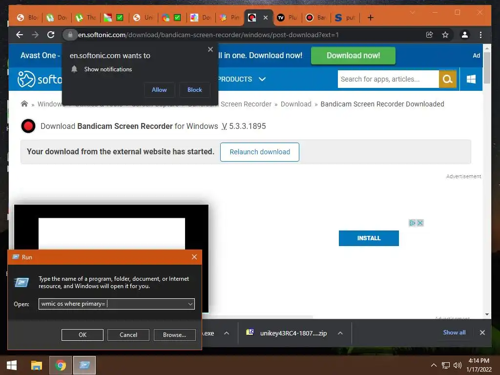Click the orange search magnifier button
Viewport: 500px width, 375px height.
click(x=448, y=79)
